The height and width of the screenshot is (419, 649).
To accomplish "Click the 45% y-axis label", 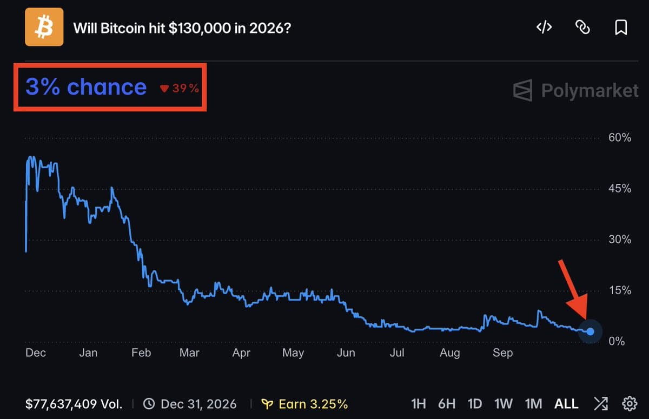I will [620, 189].
